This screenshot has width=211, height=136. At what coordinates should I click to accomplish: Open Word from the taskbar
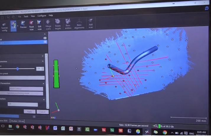coord(55,128)
